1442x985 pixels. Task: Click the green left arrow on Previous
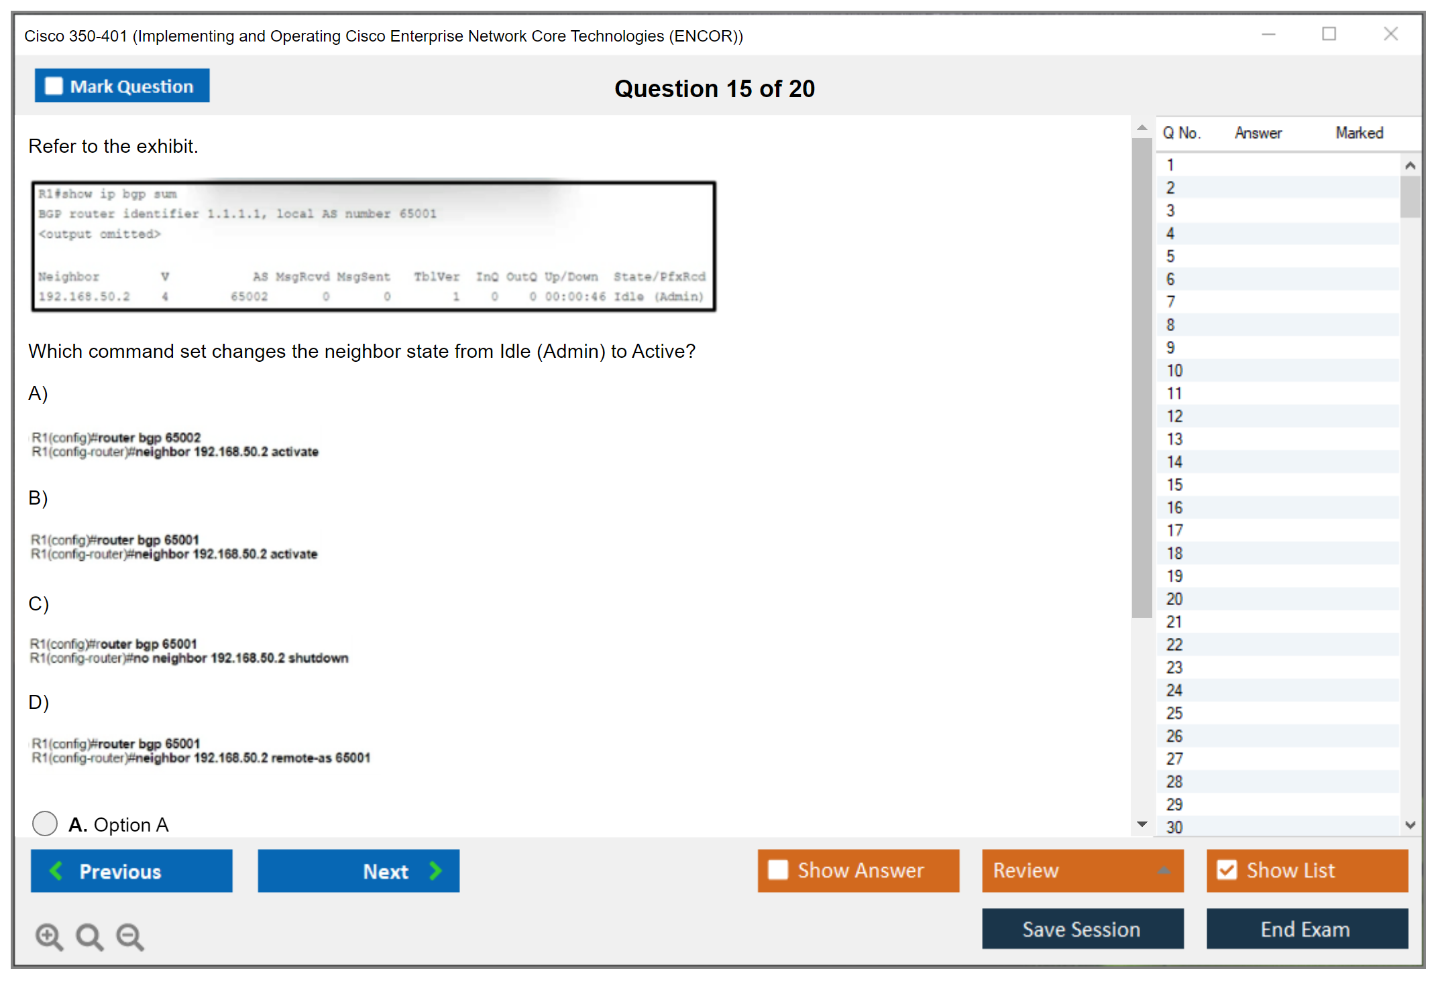point(57,870)
